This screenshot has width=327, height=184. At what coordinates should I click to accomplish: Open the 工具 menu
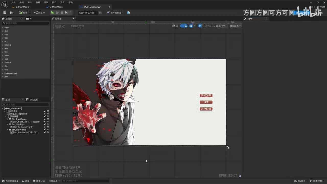(x=62, y=2)
